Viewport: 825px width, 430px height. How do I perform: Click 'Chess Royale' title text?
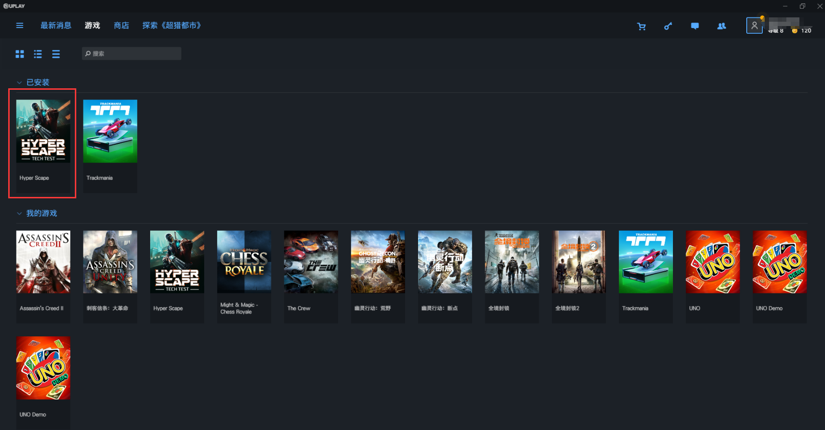pyautogui.click(x=236, y=312)
